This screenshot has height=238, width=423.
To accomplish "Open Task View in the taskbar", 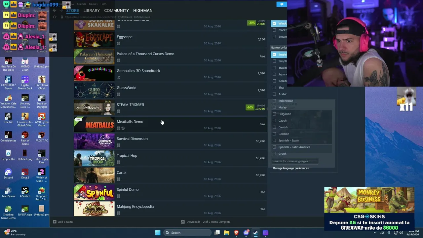I will (x=217, y=233).
